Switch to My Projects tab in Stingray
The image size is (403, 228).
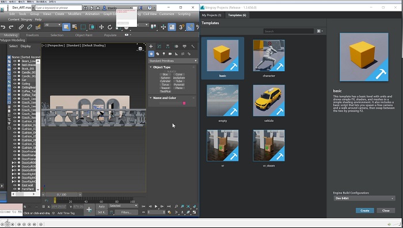coord(211,15)
